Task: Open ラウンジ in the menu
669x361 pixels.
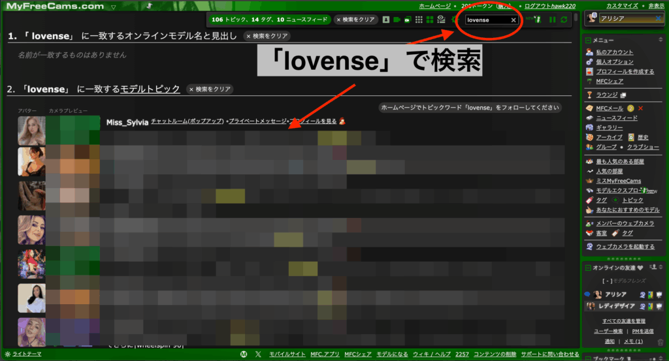Action: [607, 95]
